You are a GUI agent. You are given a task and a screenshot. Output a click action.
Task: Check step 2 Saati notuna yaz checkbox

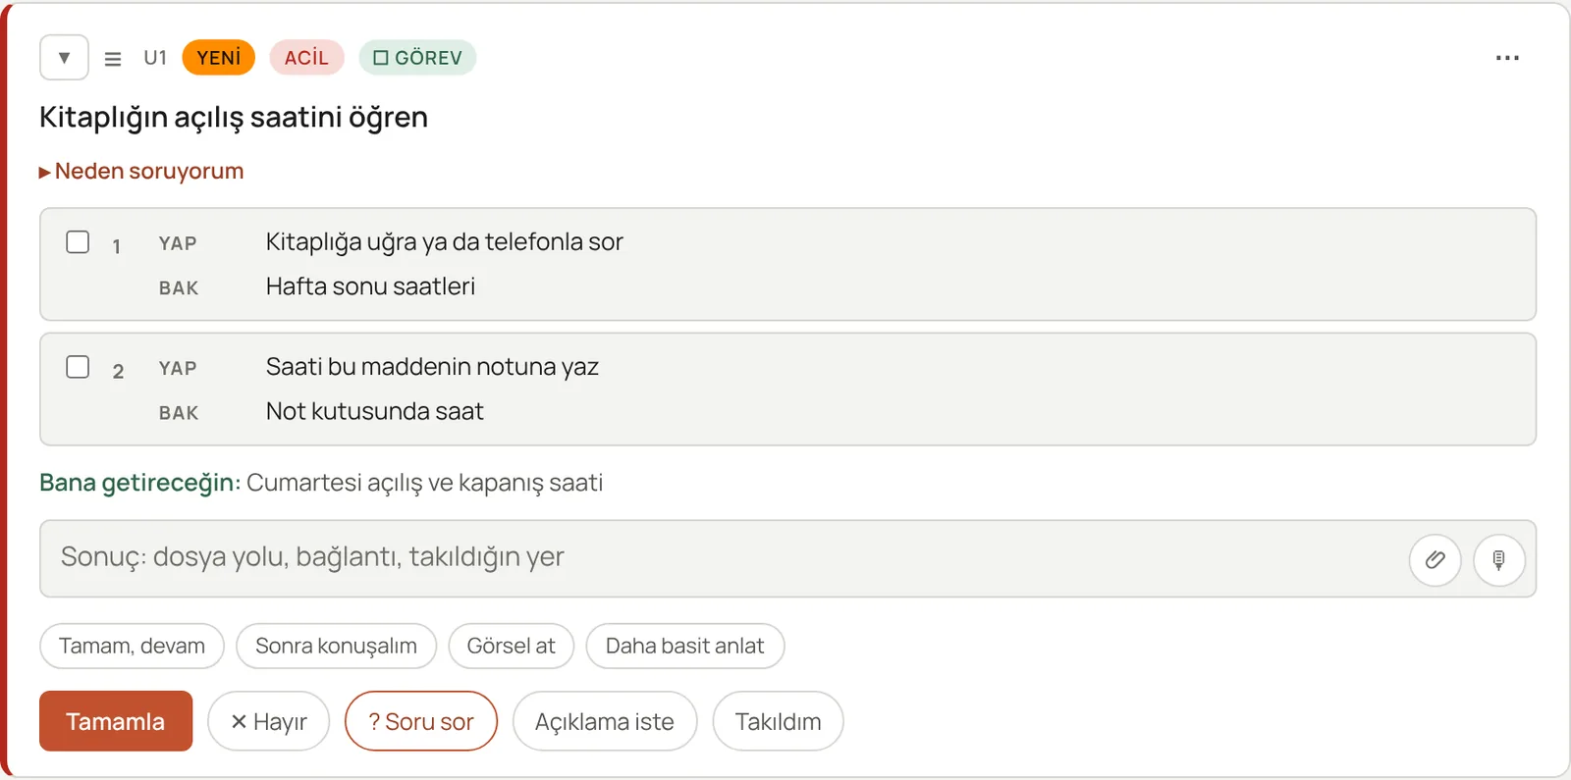click(78, 367)
